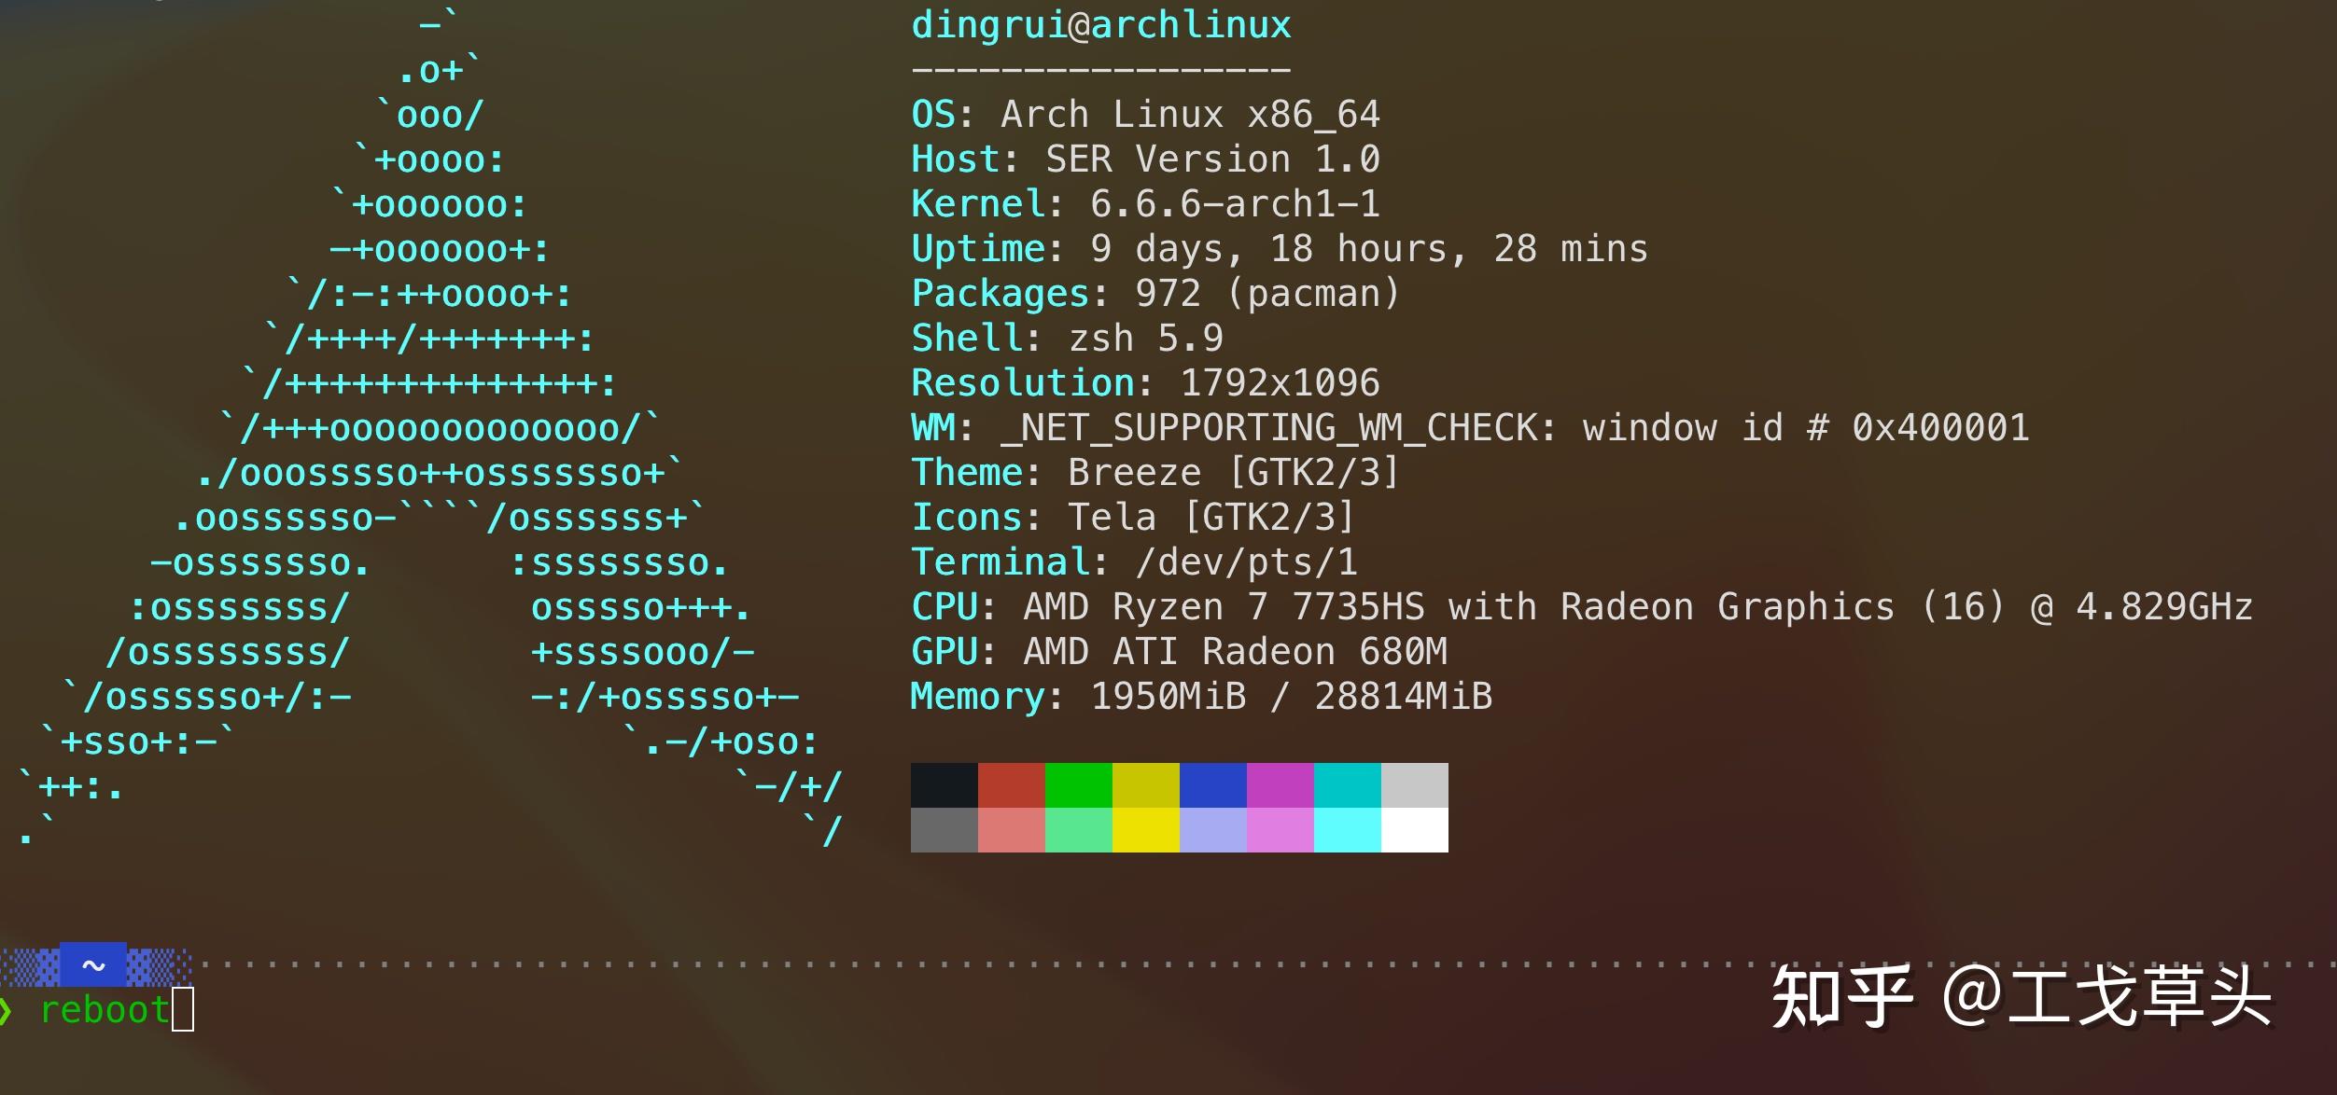Click the Kernel: 6.6.6-arch1-1 line
The height and width of the screenshot is (1095, 2337).
coord(1145,204)
